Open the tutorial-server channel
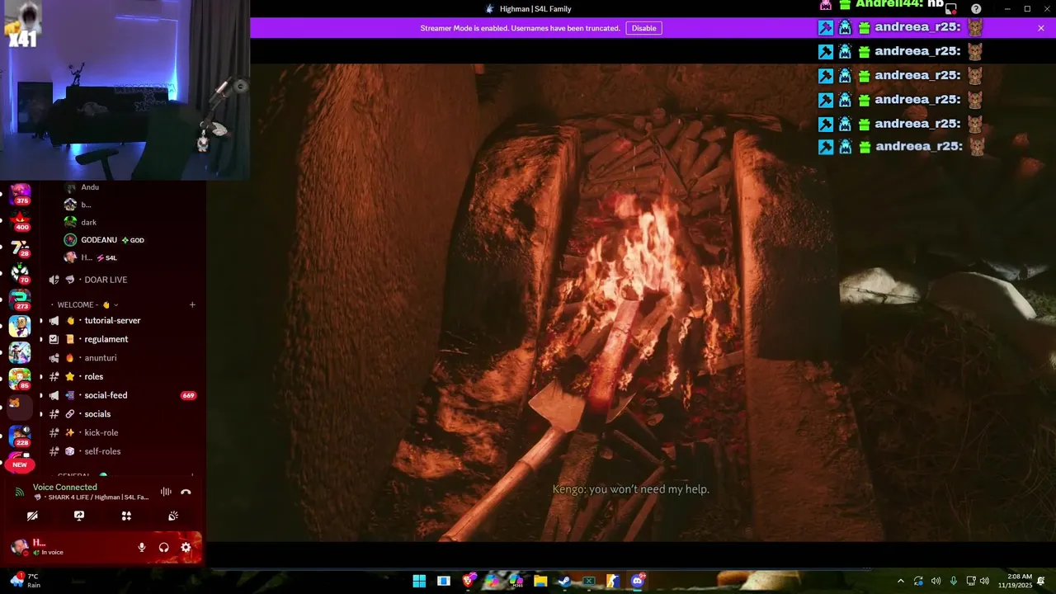 coord(112,320)
